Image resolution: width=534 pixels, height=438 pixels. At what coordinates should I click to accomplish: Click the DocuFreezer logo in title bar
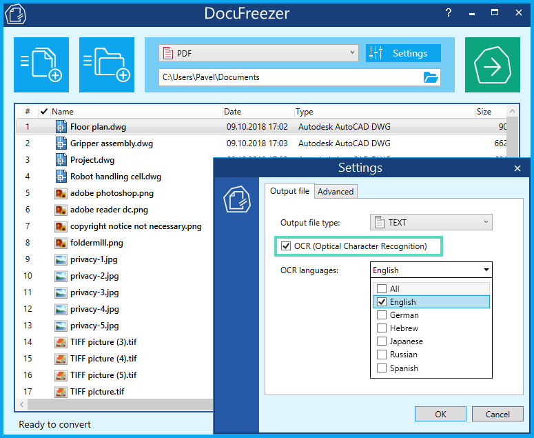pyautogui.click(x=16, y=14)
